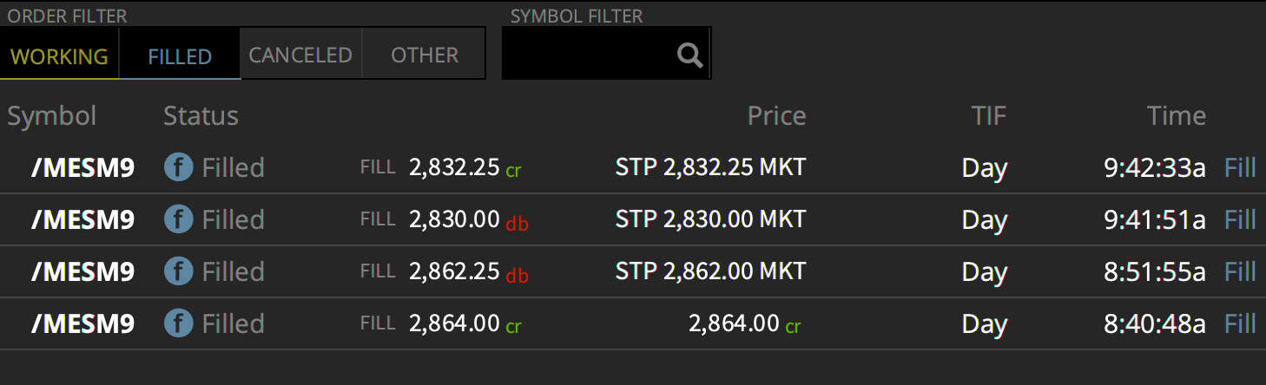
Task: Toggle the FILLED order filter
Action: coord(180,55)
